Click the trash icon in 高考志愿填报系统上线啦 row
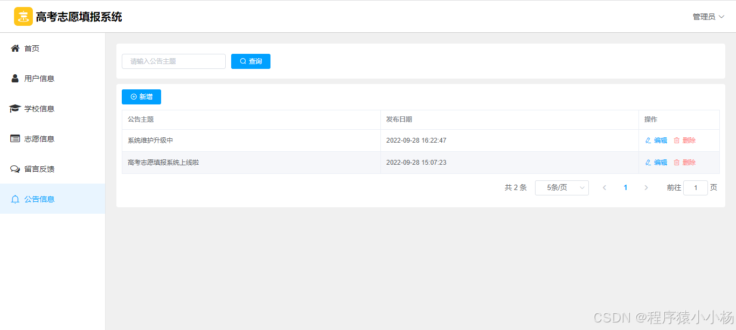 point(677,163)
